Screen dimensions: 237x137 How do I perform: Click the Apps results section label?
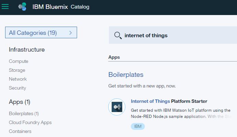(114, 57)
